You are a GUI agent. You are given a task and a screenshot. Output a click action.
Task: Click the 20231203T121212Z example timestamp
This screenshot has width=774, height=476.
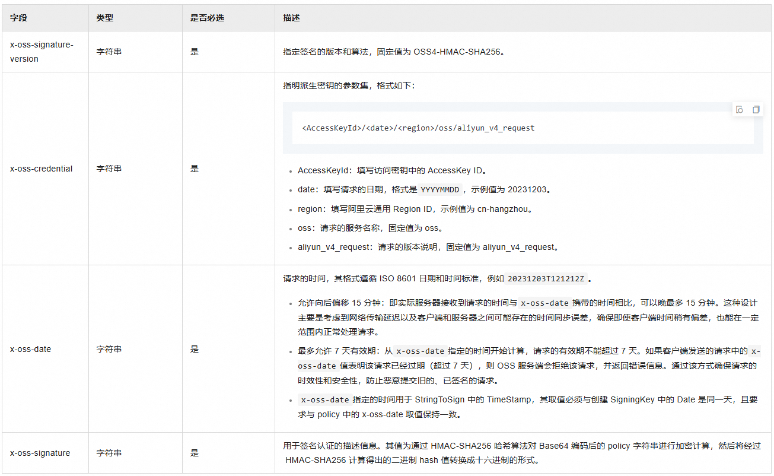pyautogui.click(x=546, y=278)
